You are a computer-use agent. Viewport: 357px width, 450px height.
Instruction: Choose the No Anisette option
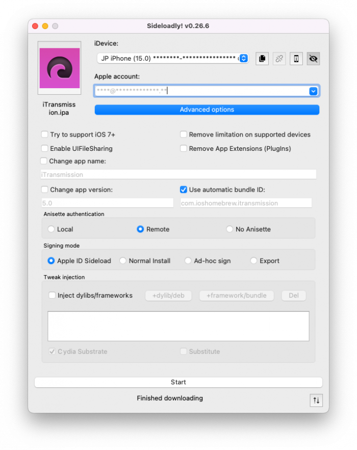[229, 229]
